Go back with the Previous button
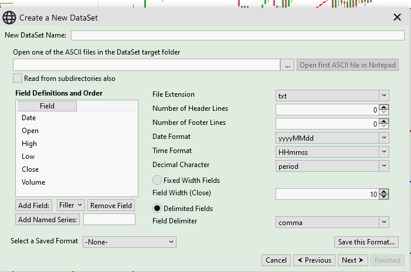Image resolution: width=411 pixels, height=272 pixels. [x=314, y=260]
